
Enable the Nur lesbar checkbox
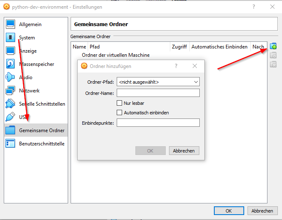[119, 103]
